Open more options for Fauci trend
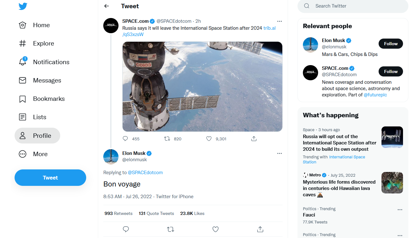The height and width of the screenshot is (238, 416). (400, 210)
